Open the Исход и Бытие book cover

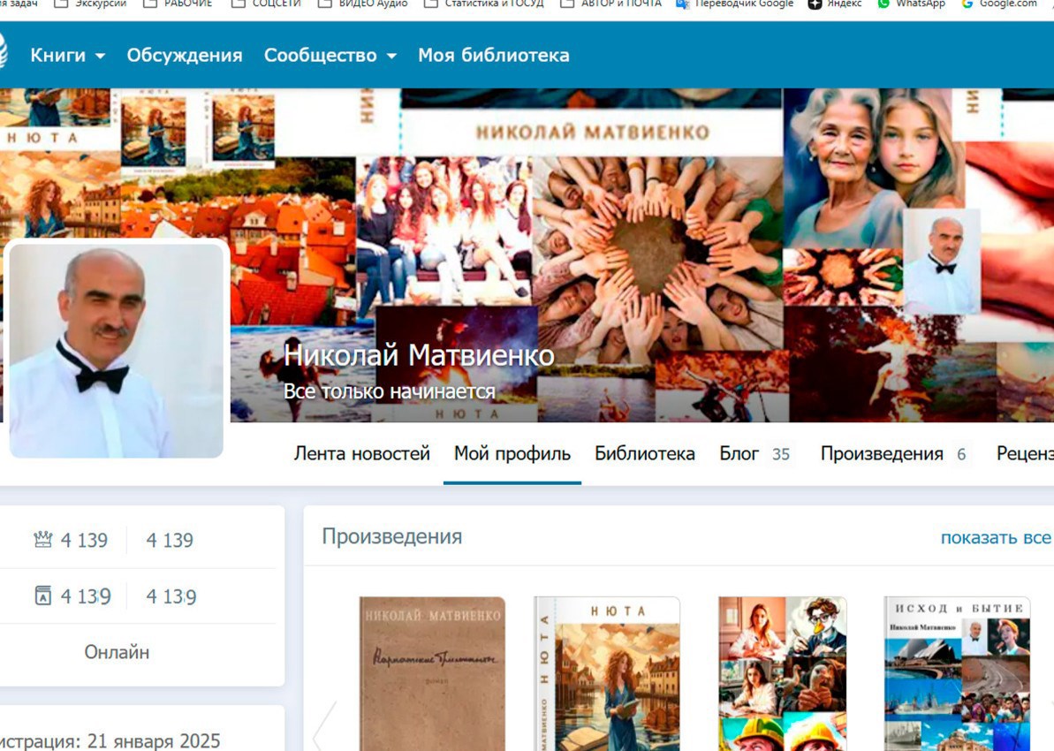pyautogui.click(x=957, y=673)
